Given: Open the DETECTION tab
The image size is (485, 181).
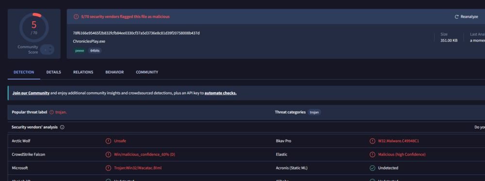Looking at the screenshot, I should 24,72.
